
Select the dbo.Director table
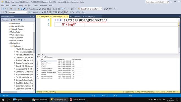coord(18,41)
